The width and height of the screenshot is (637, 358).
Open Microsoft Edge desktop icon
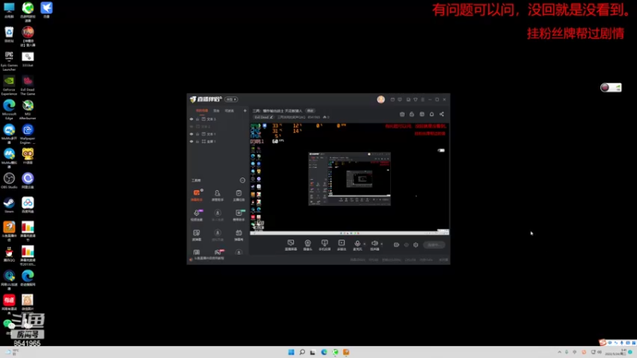9,110
